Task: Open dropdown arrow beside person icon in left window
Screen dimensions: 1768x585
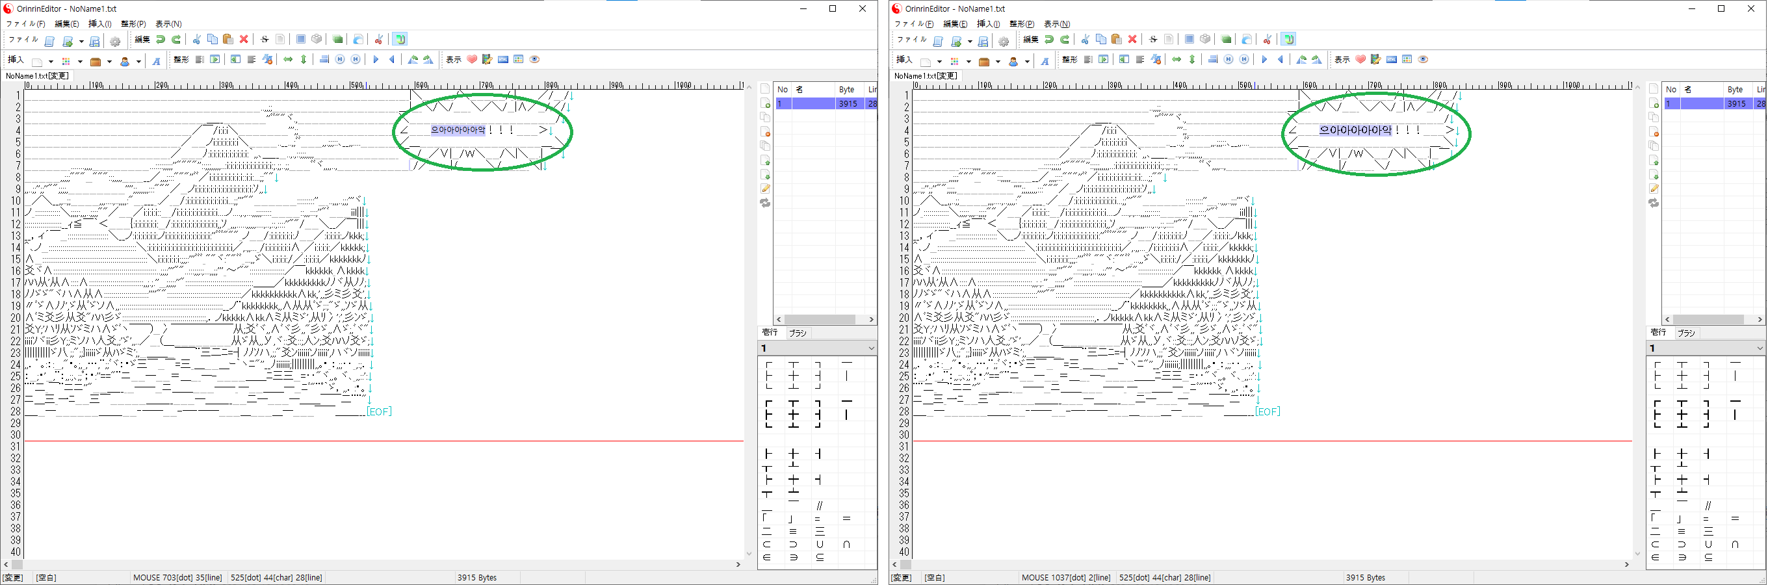Action: click(x=138, y=62)
